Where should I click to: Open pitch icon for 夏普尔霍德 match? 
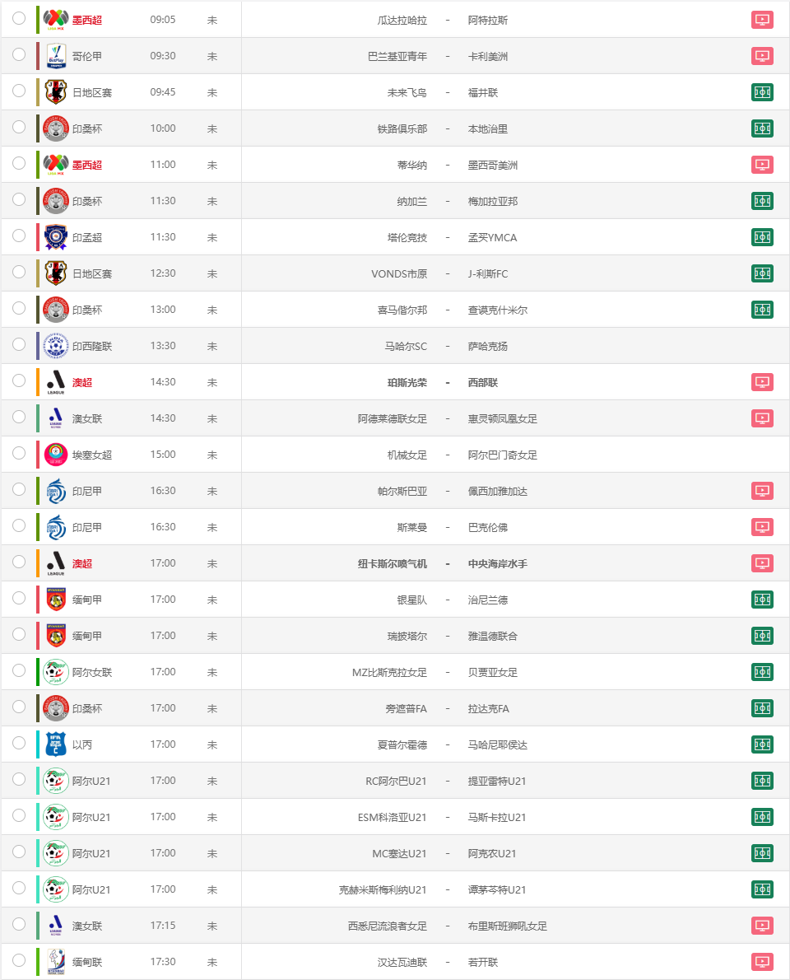click(762, 745)
